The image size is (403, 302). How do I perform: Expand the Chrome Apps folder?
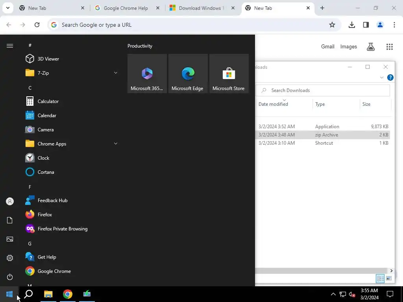116,144
